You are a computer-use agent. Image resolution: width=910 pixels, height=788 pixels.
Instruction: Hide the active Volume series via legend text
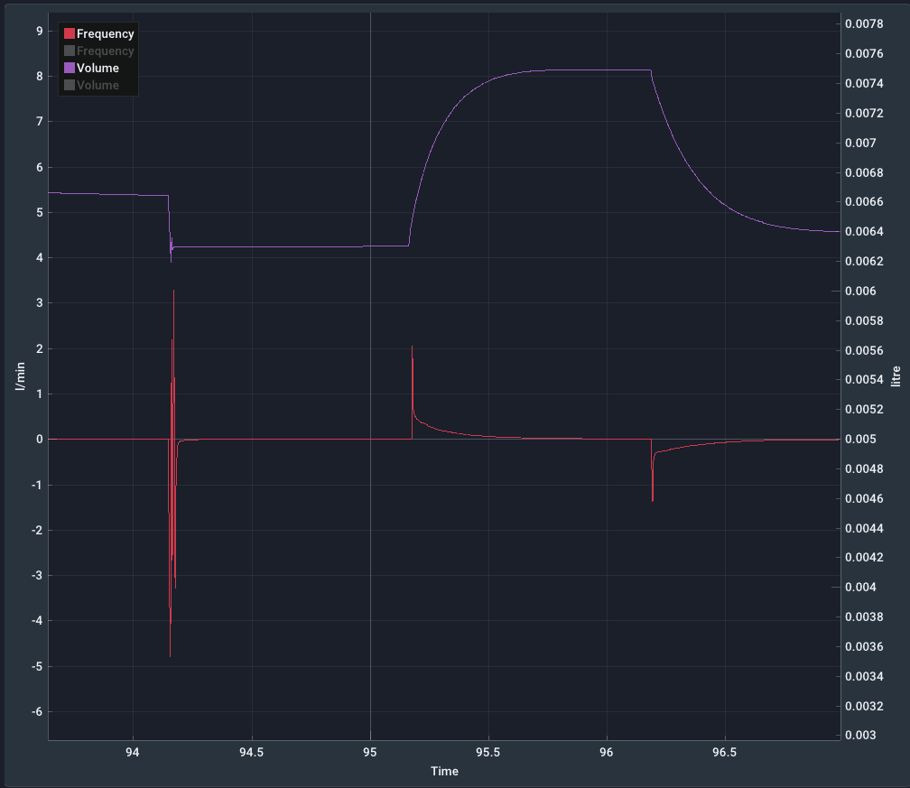pos(97,69)
